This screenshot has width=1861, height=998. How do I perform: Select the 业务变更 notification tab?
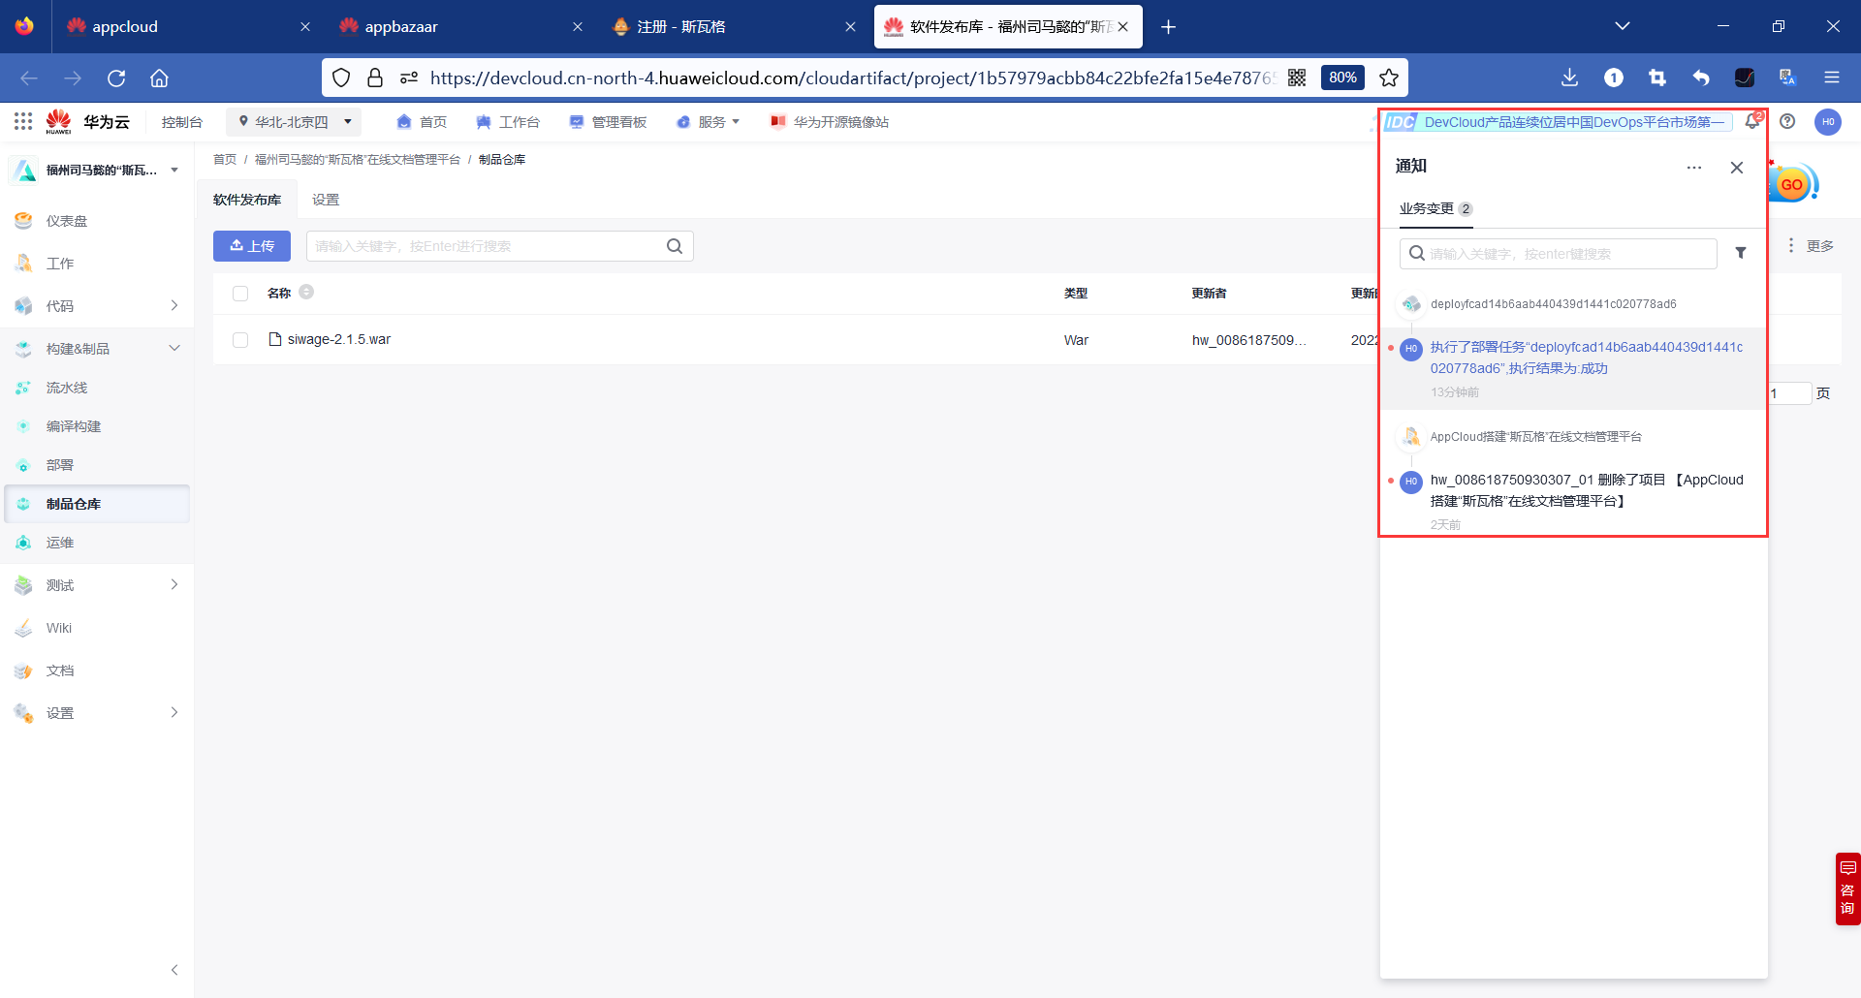pyautogui.click(x=1435, y=208)
